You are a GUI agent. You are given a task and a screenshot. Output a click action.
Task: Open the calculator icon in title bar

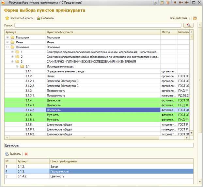click(162, 3)
